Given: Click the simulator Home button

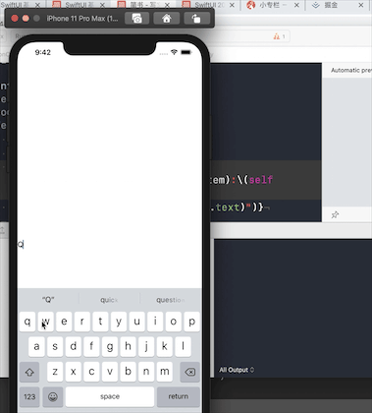Looking at the screenshot, I should pyautogui.click(x=167, y=19).
